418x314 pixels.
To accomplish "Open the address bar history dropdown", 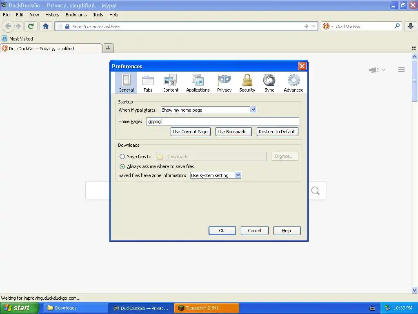I will pos(314,26).
